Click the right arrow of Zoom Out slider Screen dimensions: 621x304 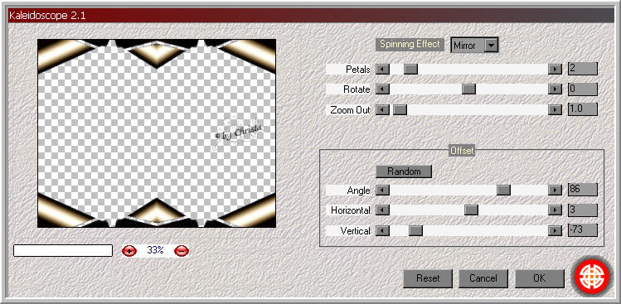pyautogui.click(x=555, y=109)
